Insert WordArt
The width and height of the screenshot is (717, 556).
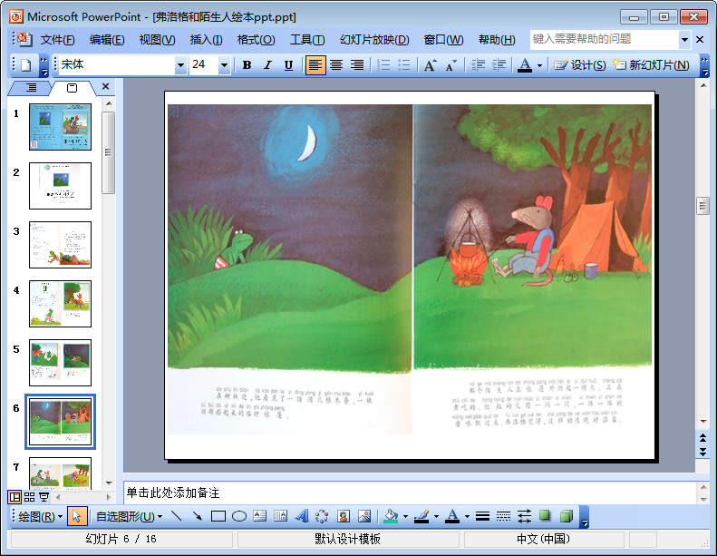[302, 517]
